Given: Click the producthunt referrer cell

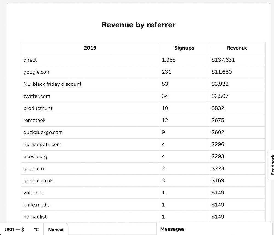Looking at the screenshot, I should point(38,108).
